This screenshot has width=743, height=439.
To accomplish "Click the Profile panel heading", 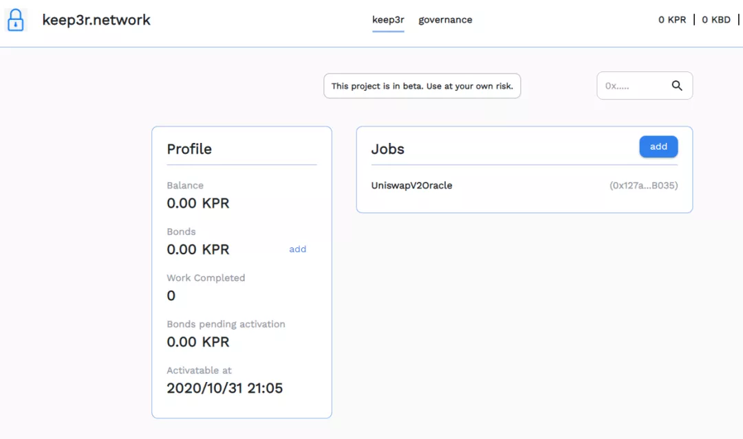I will [189, 149].
